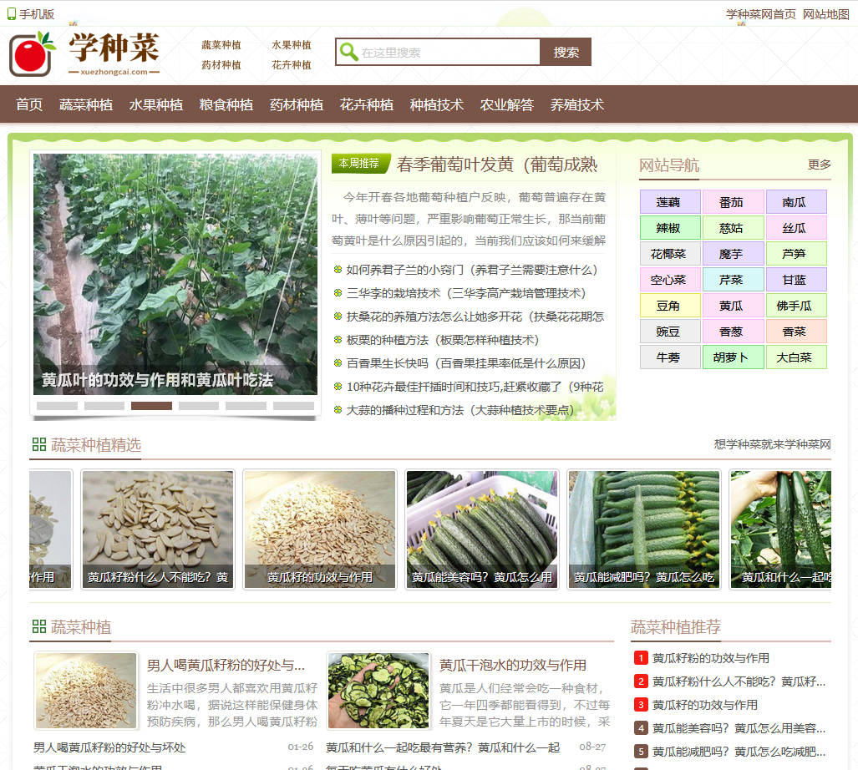
Task: Click the green magnifier icon in search bar
Action: click(x=349, y=52)
